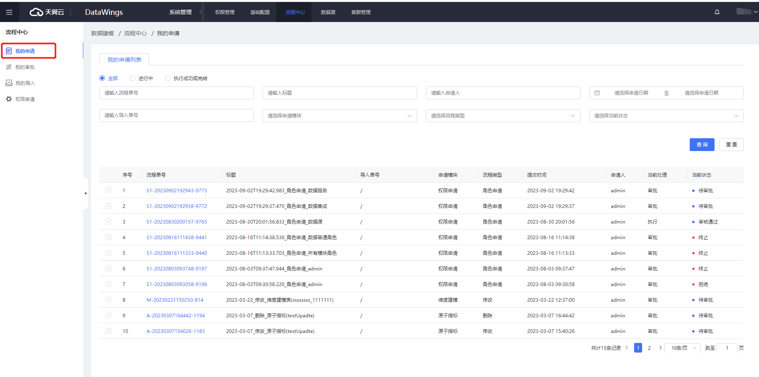
Task: Click the 天翼云 cloud logo
Action: coord(47,12)
